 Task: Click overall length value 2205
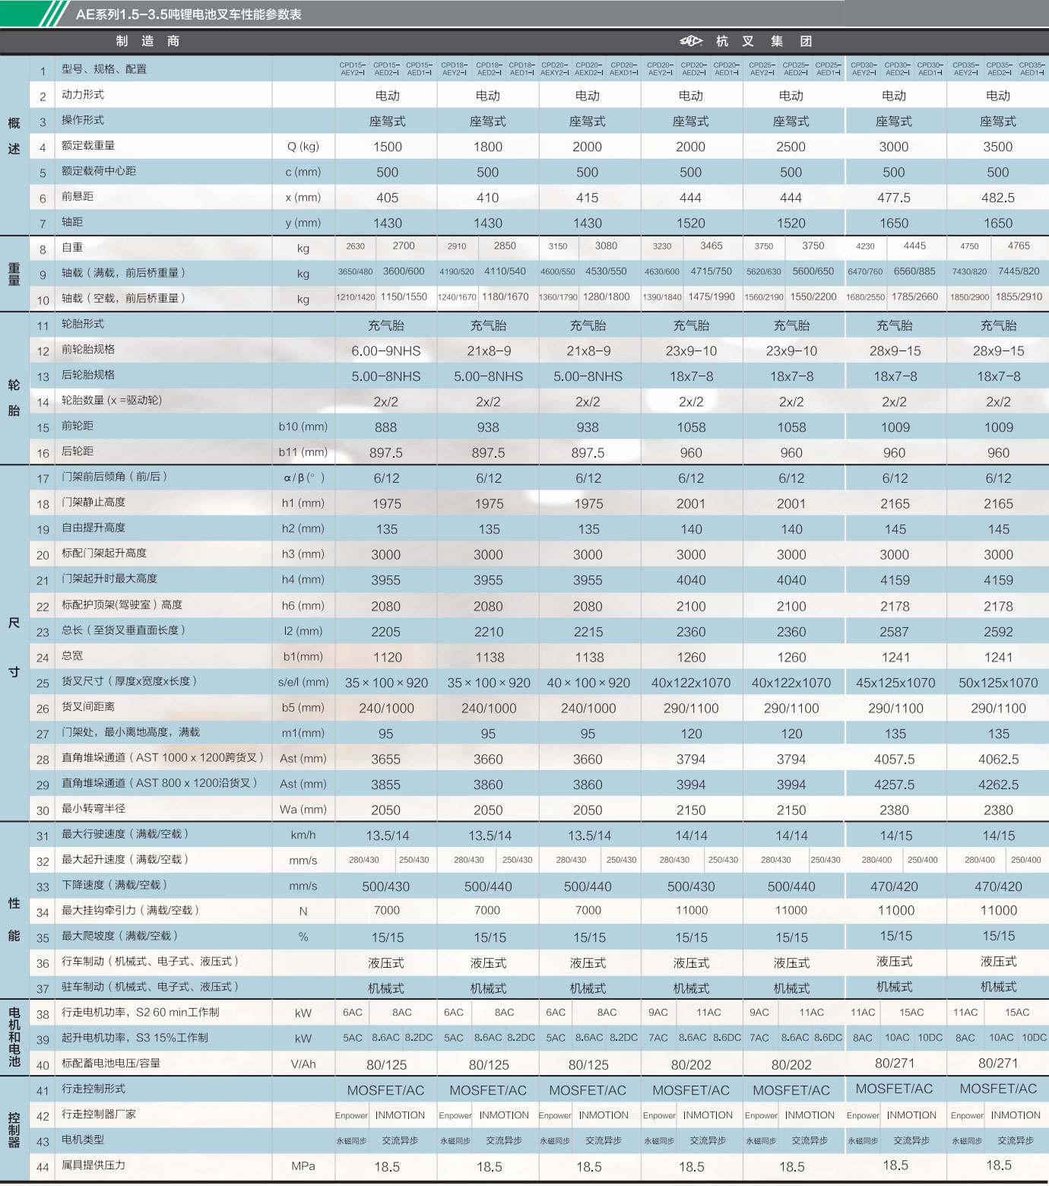386,632
